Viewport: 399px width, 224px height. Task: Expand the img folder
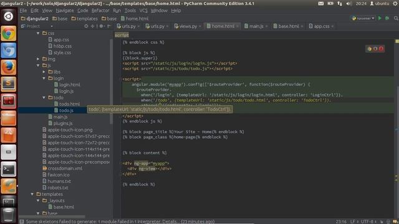click(x=38, y=59)
